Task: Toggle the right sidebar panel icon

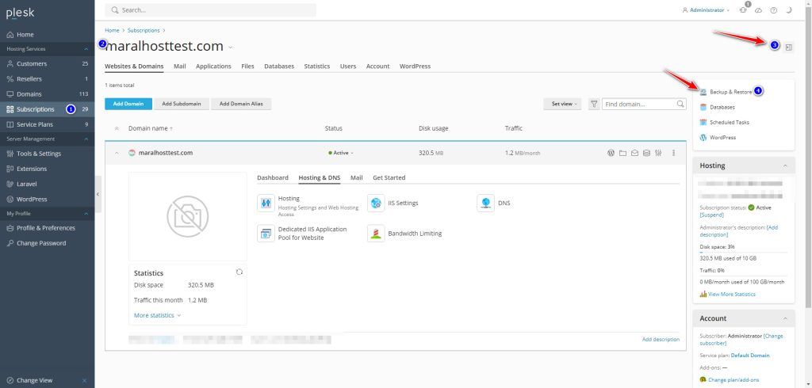Action: 789,47
